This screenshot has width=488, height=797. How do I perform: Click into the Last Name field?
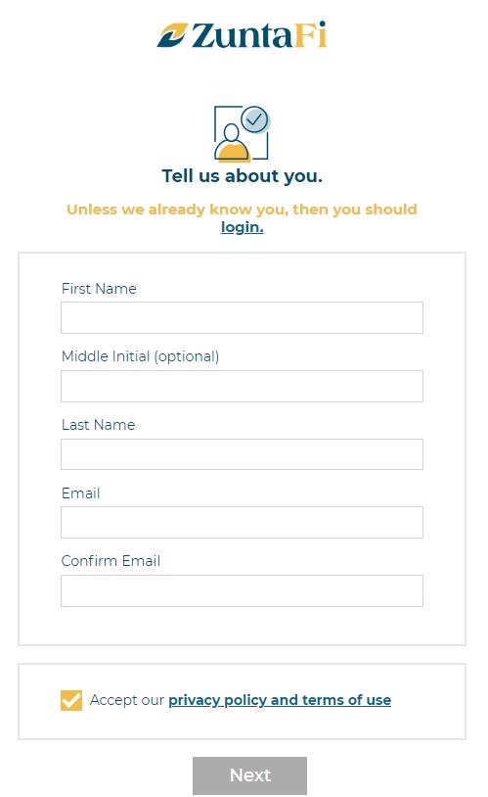pos(242,454)
